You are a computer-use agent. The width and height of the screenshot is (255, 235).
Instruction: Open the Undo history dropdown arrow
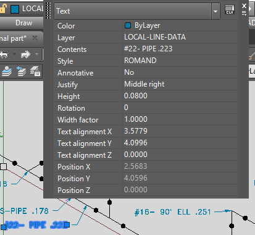click(14, 54)
